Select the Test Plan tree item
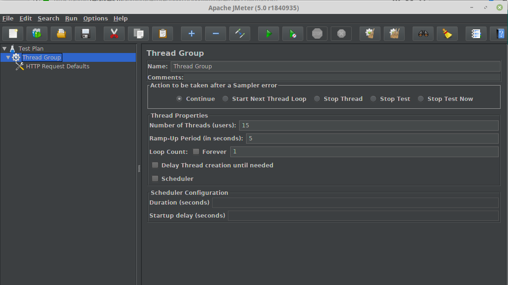 point(31,48)
